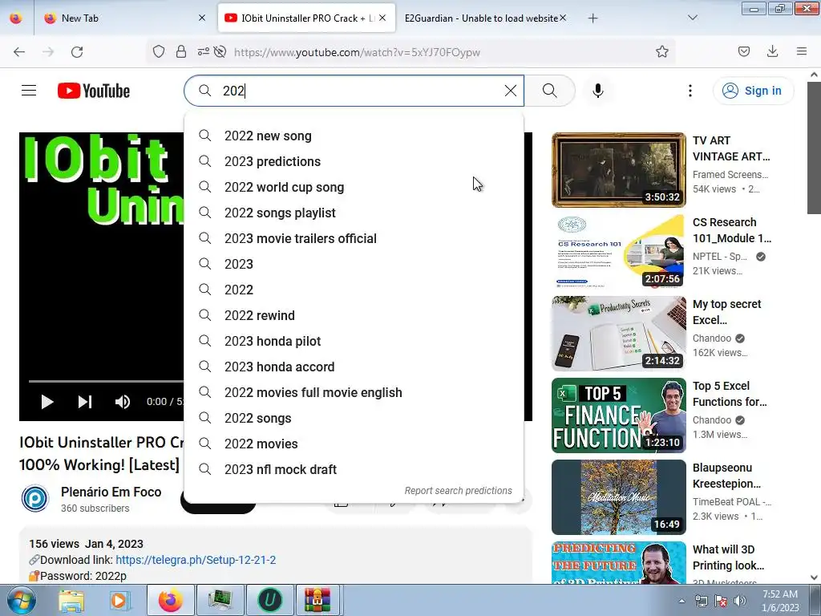
Task: Open tracking protection shield icon
Action: point(159,51)
